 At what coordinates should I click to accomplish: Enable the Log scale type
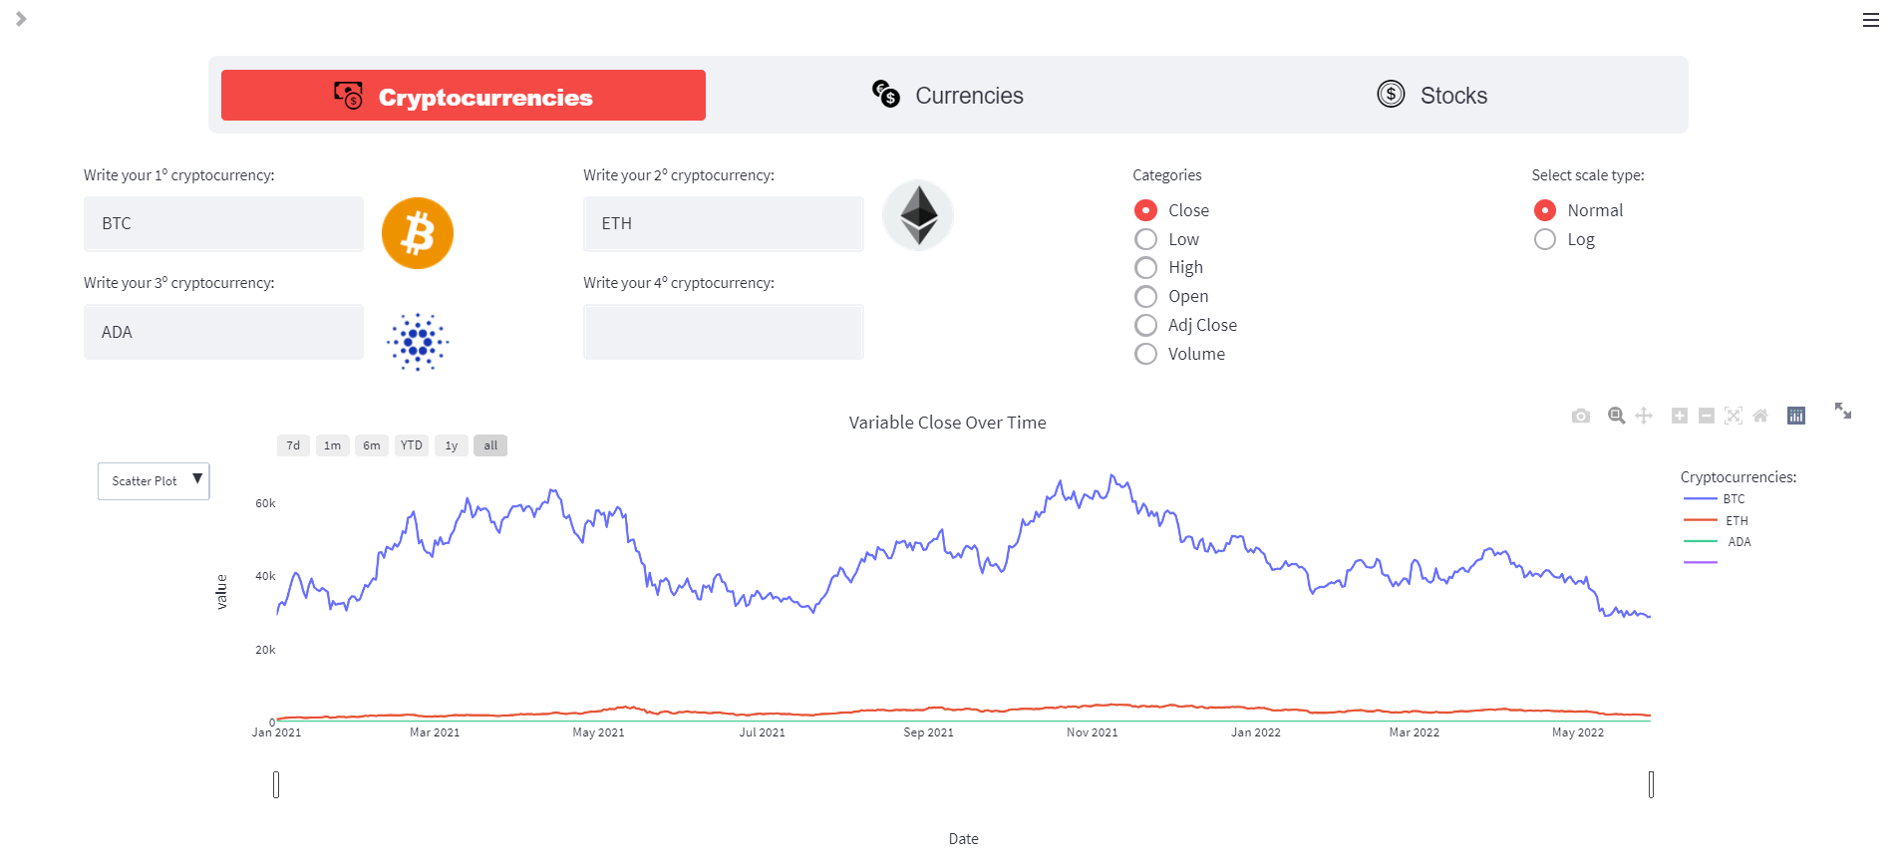click(1545, 239)
